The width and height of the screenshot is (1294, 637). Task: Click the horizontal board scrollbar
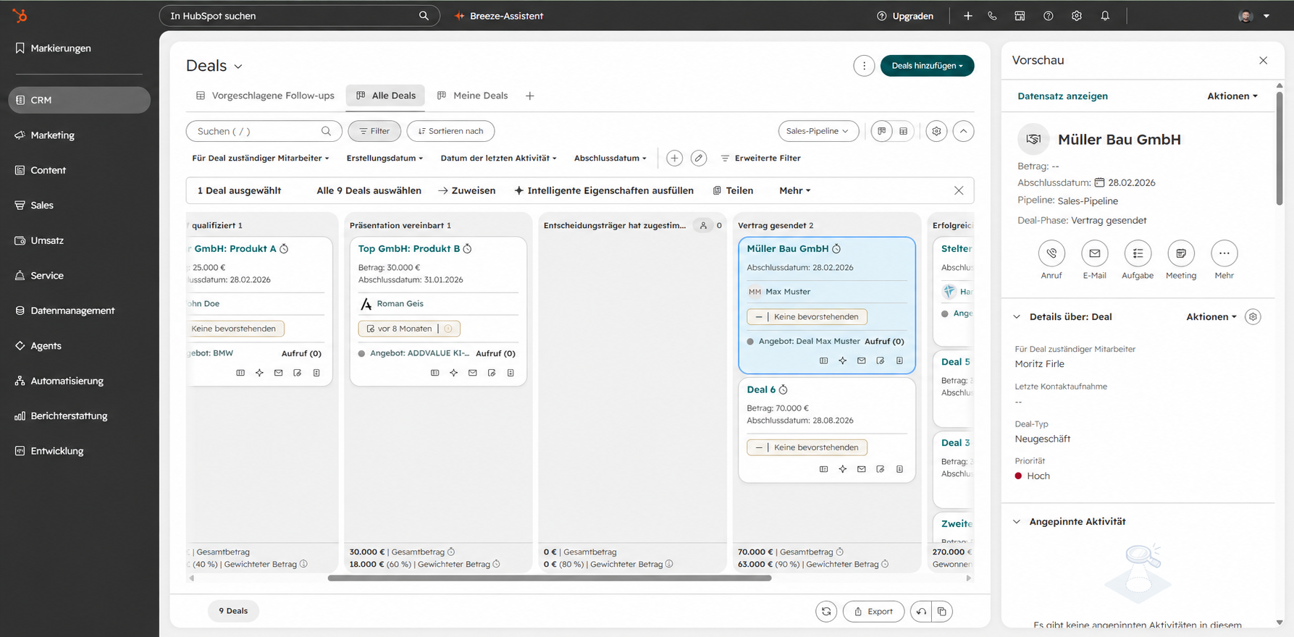(x=550, y=578)
